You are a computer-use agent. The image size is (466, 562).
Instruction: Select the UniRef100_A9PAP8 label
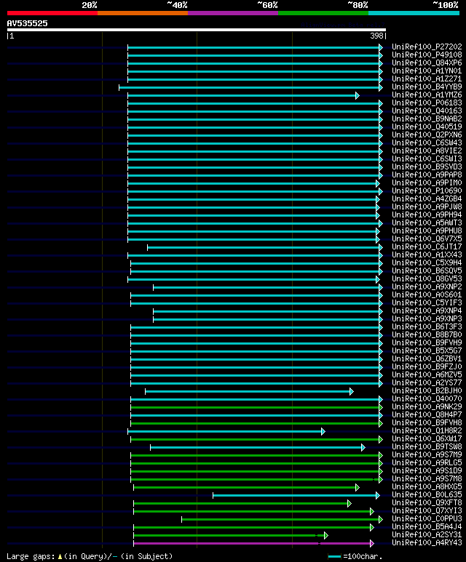427,175
